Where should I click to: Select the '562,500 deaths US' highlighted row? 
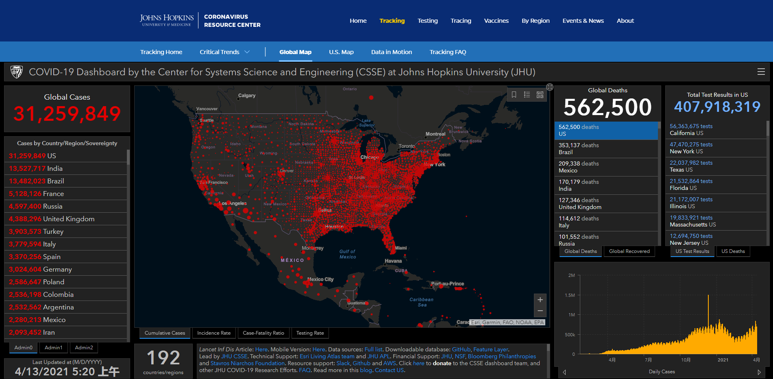pos(606,131)
